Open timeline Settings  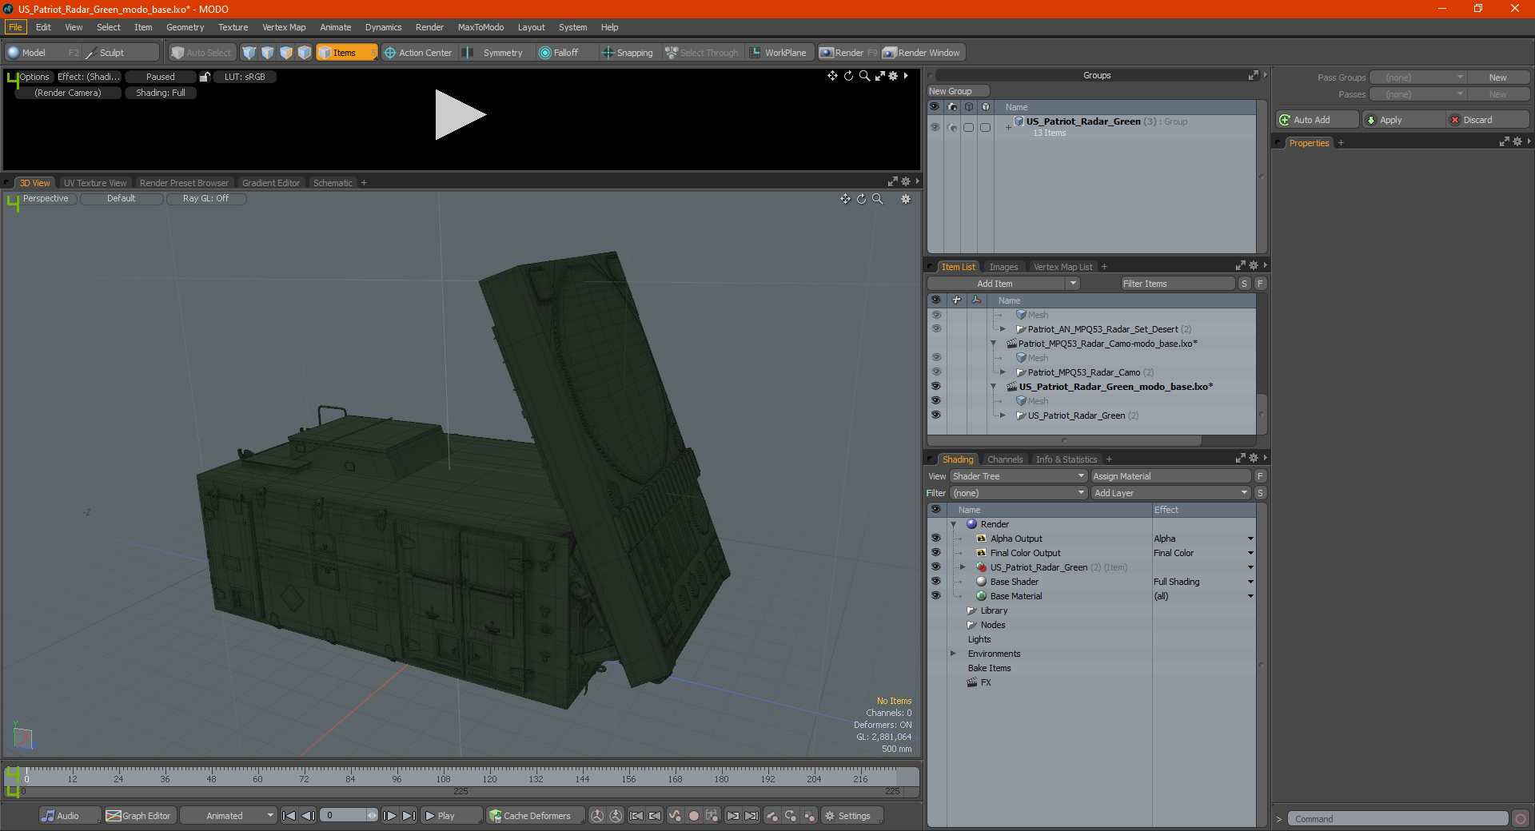point(853,816)
